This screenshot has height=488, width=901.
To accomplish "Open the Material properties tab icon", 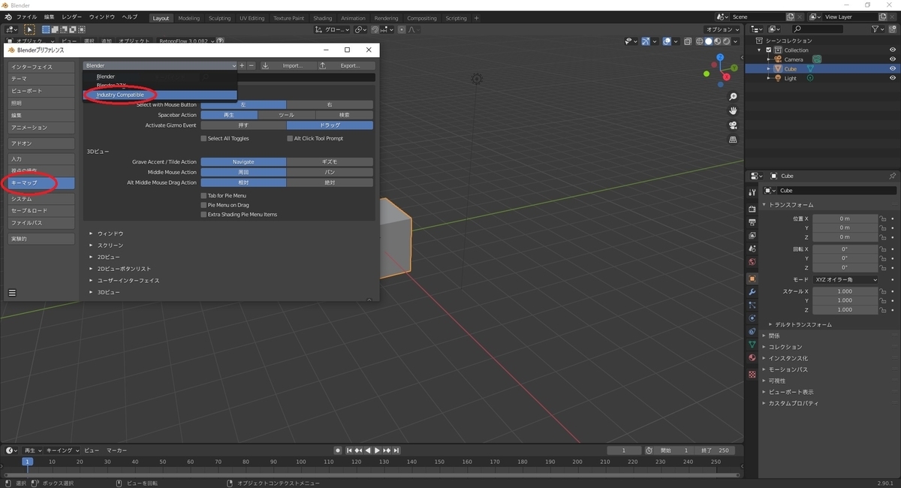I will tap(752, 358).
